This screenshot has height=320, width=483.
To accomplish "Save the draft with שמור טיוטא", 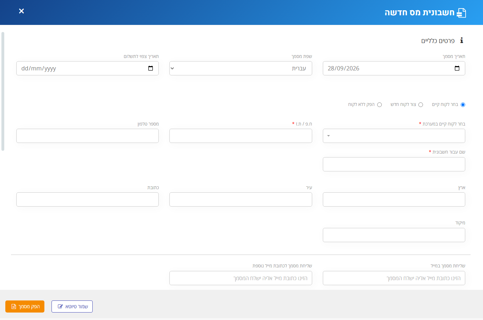I will pyautogui.click(x=72, y=306).
